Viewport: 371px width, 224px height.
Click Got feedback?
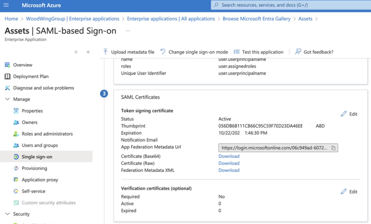click(314, 52)
